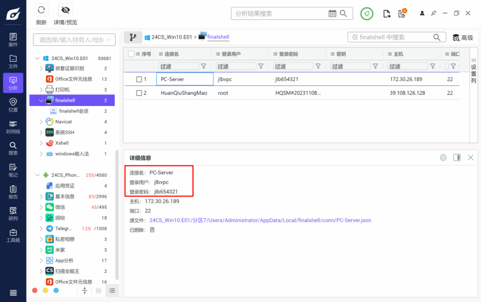The width and height of the screenshot is (481, 302).
Task: Click the green navigation compass icon
Action: click(x=366, y=14)
